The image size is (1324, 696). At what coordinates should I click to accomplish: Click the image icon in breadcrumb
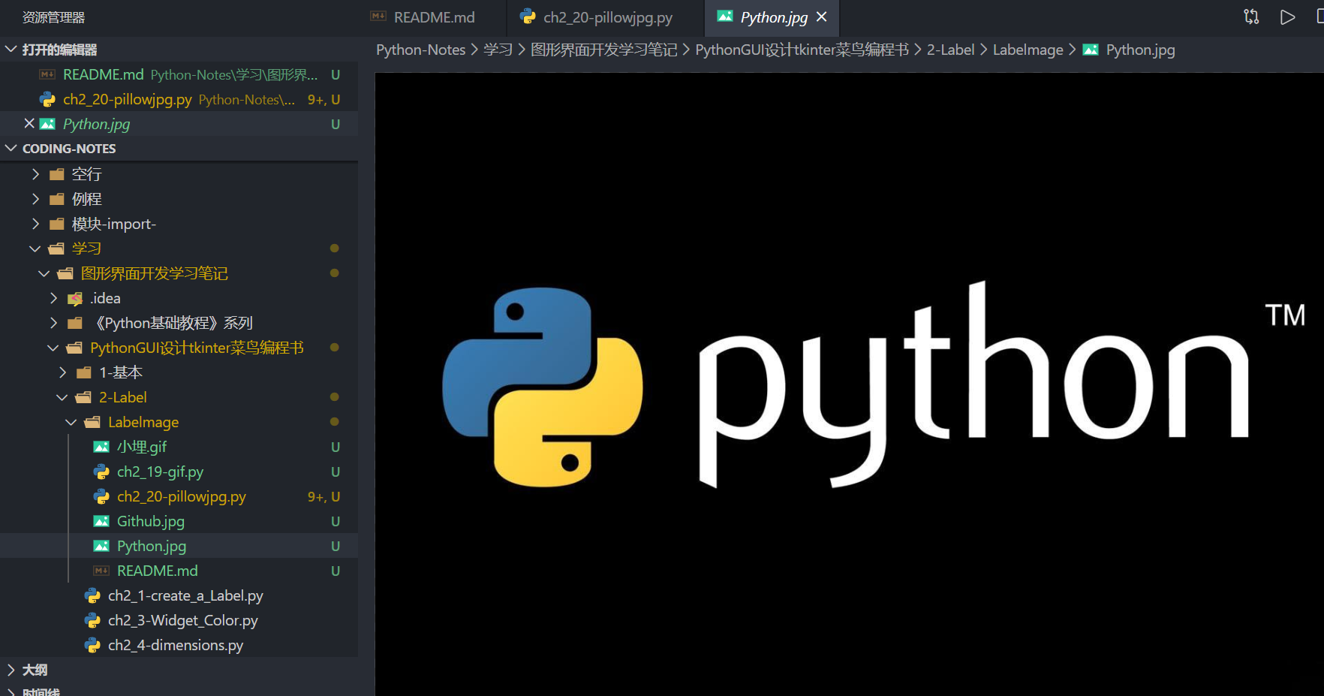point(1091,50)
